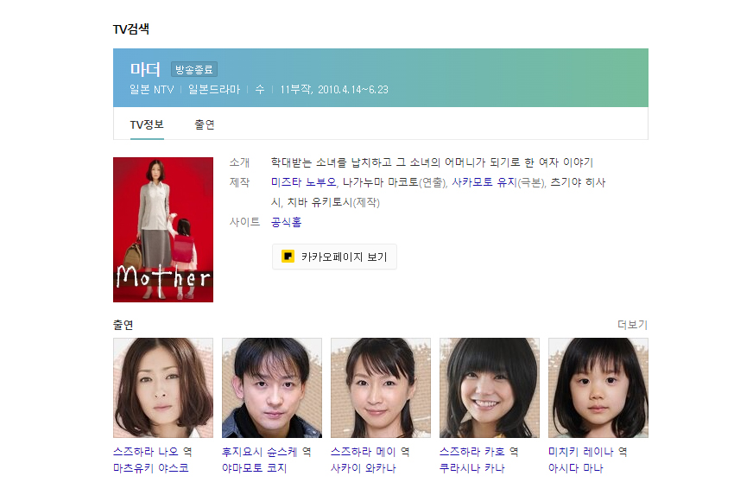The image size is (734, 495).
Task: Click the 야마모토 코지 actor name link
Action: click(x=254, y=468)
